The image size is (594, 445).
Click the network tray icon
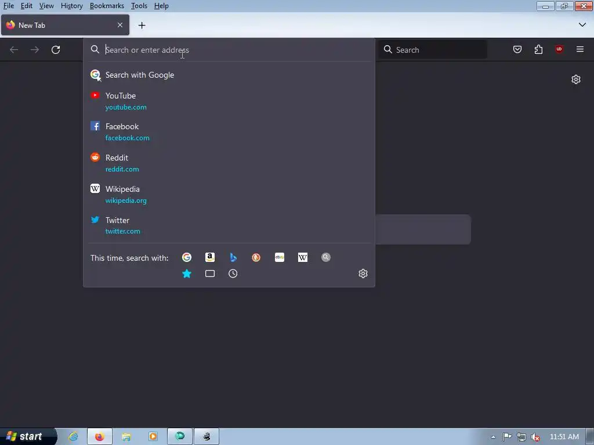pos(521,437)
